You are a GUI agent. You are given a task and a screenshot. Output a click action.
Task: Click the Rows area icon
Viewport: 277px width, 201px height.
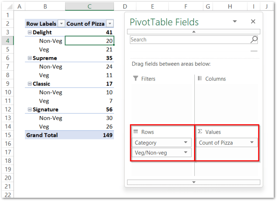click(x=136, y=131)
